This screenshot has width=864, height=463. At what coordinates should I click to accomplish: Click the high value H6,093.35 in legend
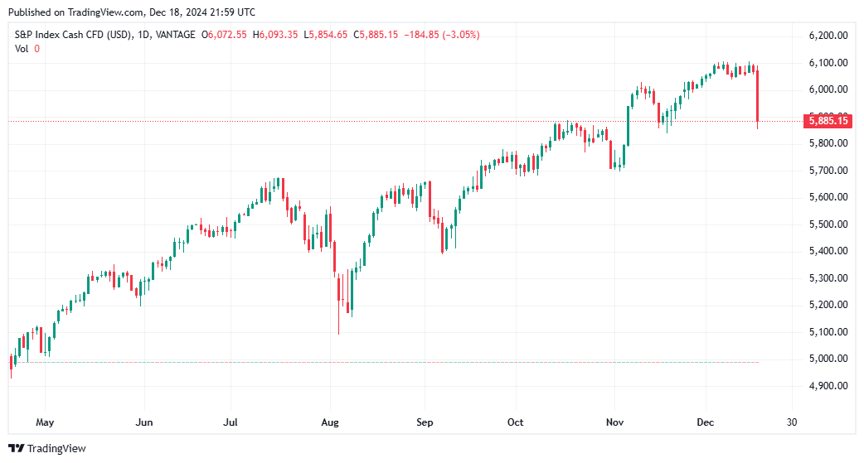pos(277,35)
